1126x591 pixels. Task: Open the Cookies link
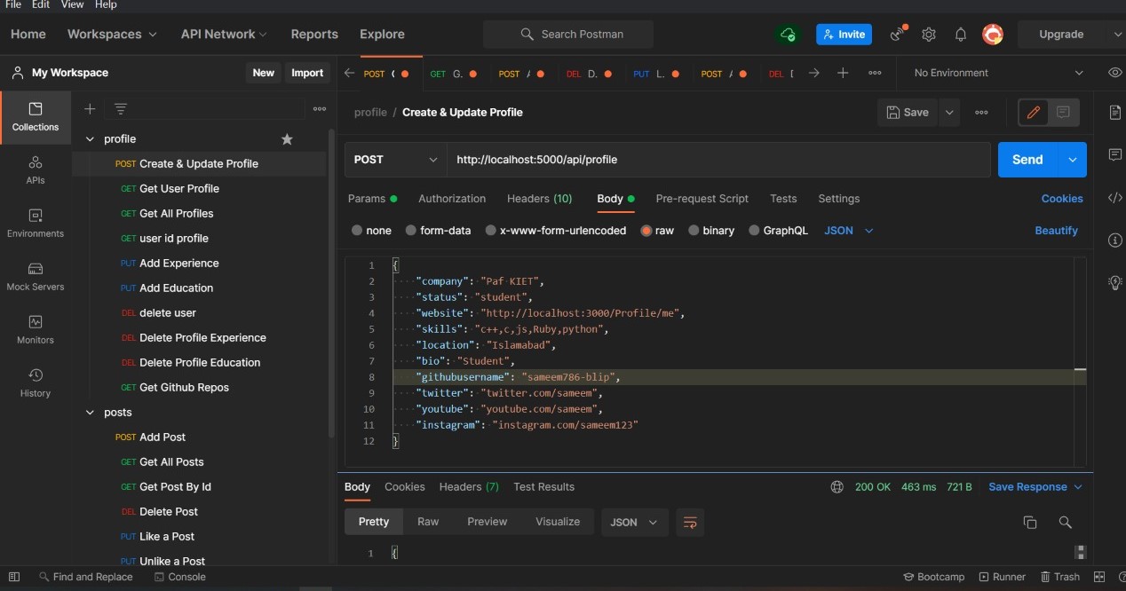pyautogui.click(x=1062, y=199)
